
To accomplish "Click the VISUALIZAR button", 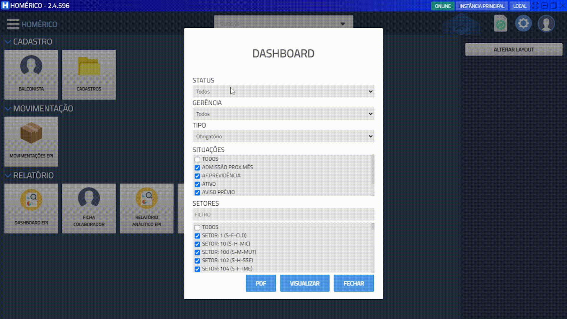I will coord(304,283).
